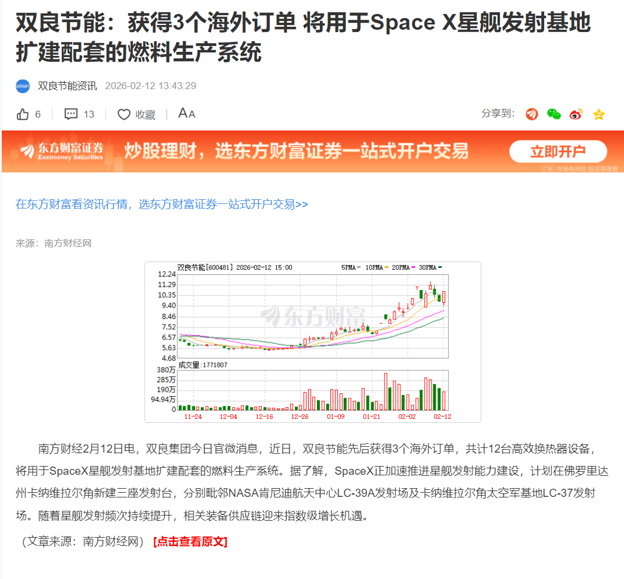Image resolution: width=624 pixels, height=579 pixels.
Task: Change font size with the AA icon
Action: [186, 114]
